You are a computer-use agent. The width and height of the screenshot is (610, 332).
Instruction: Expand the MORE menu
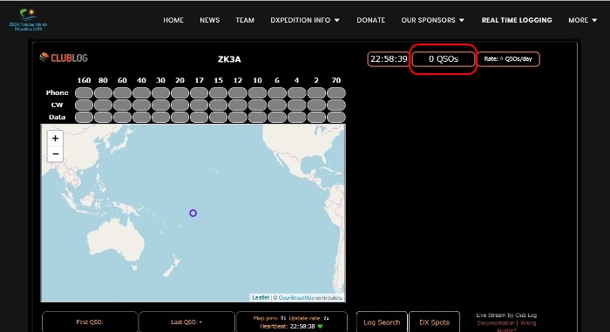(582, 20)
